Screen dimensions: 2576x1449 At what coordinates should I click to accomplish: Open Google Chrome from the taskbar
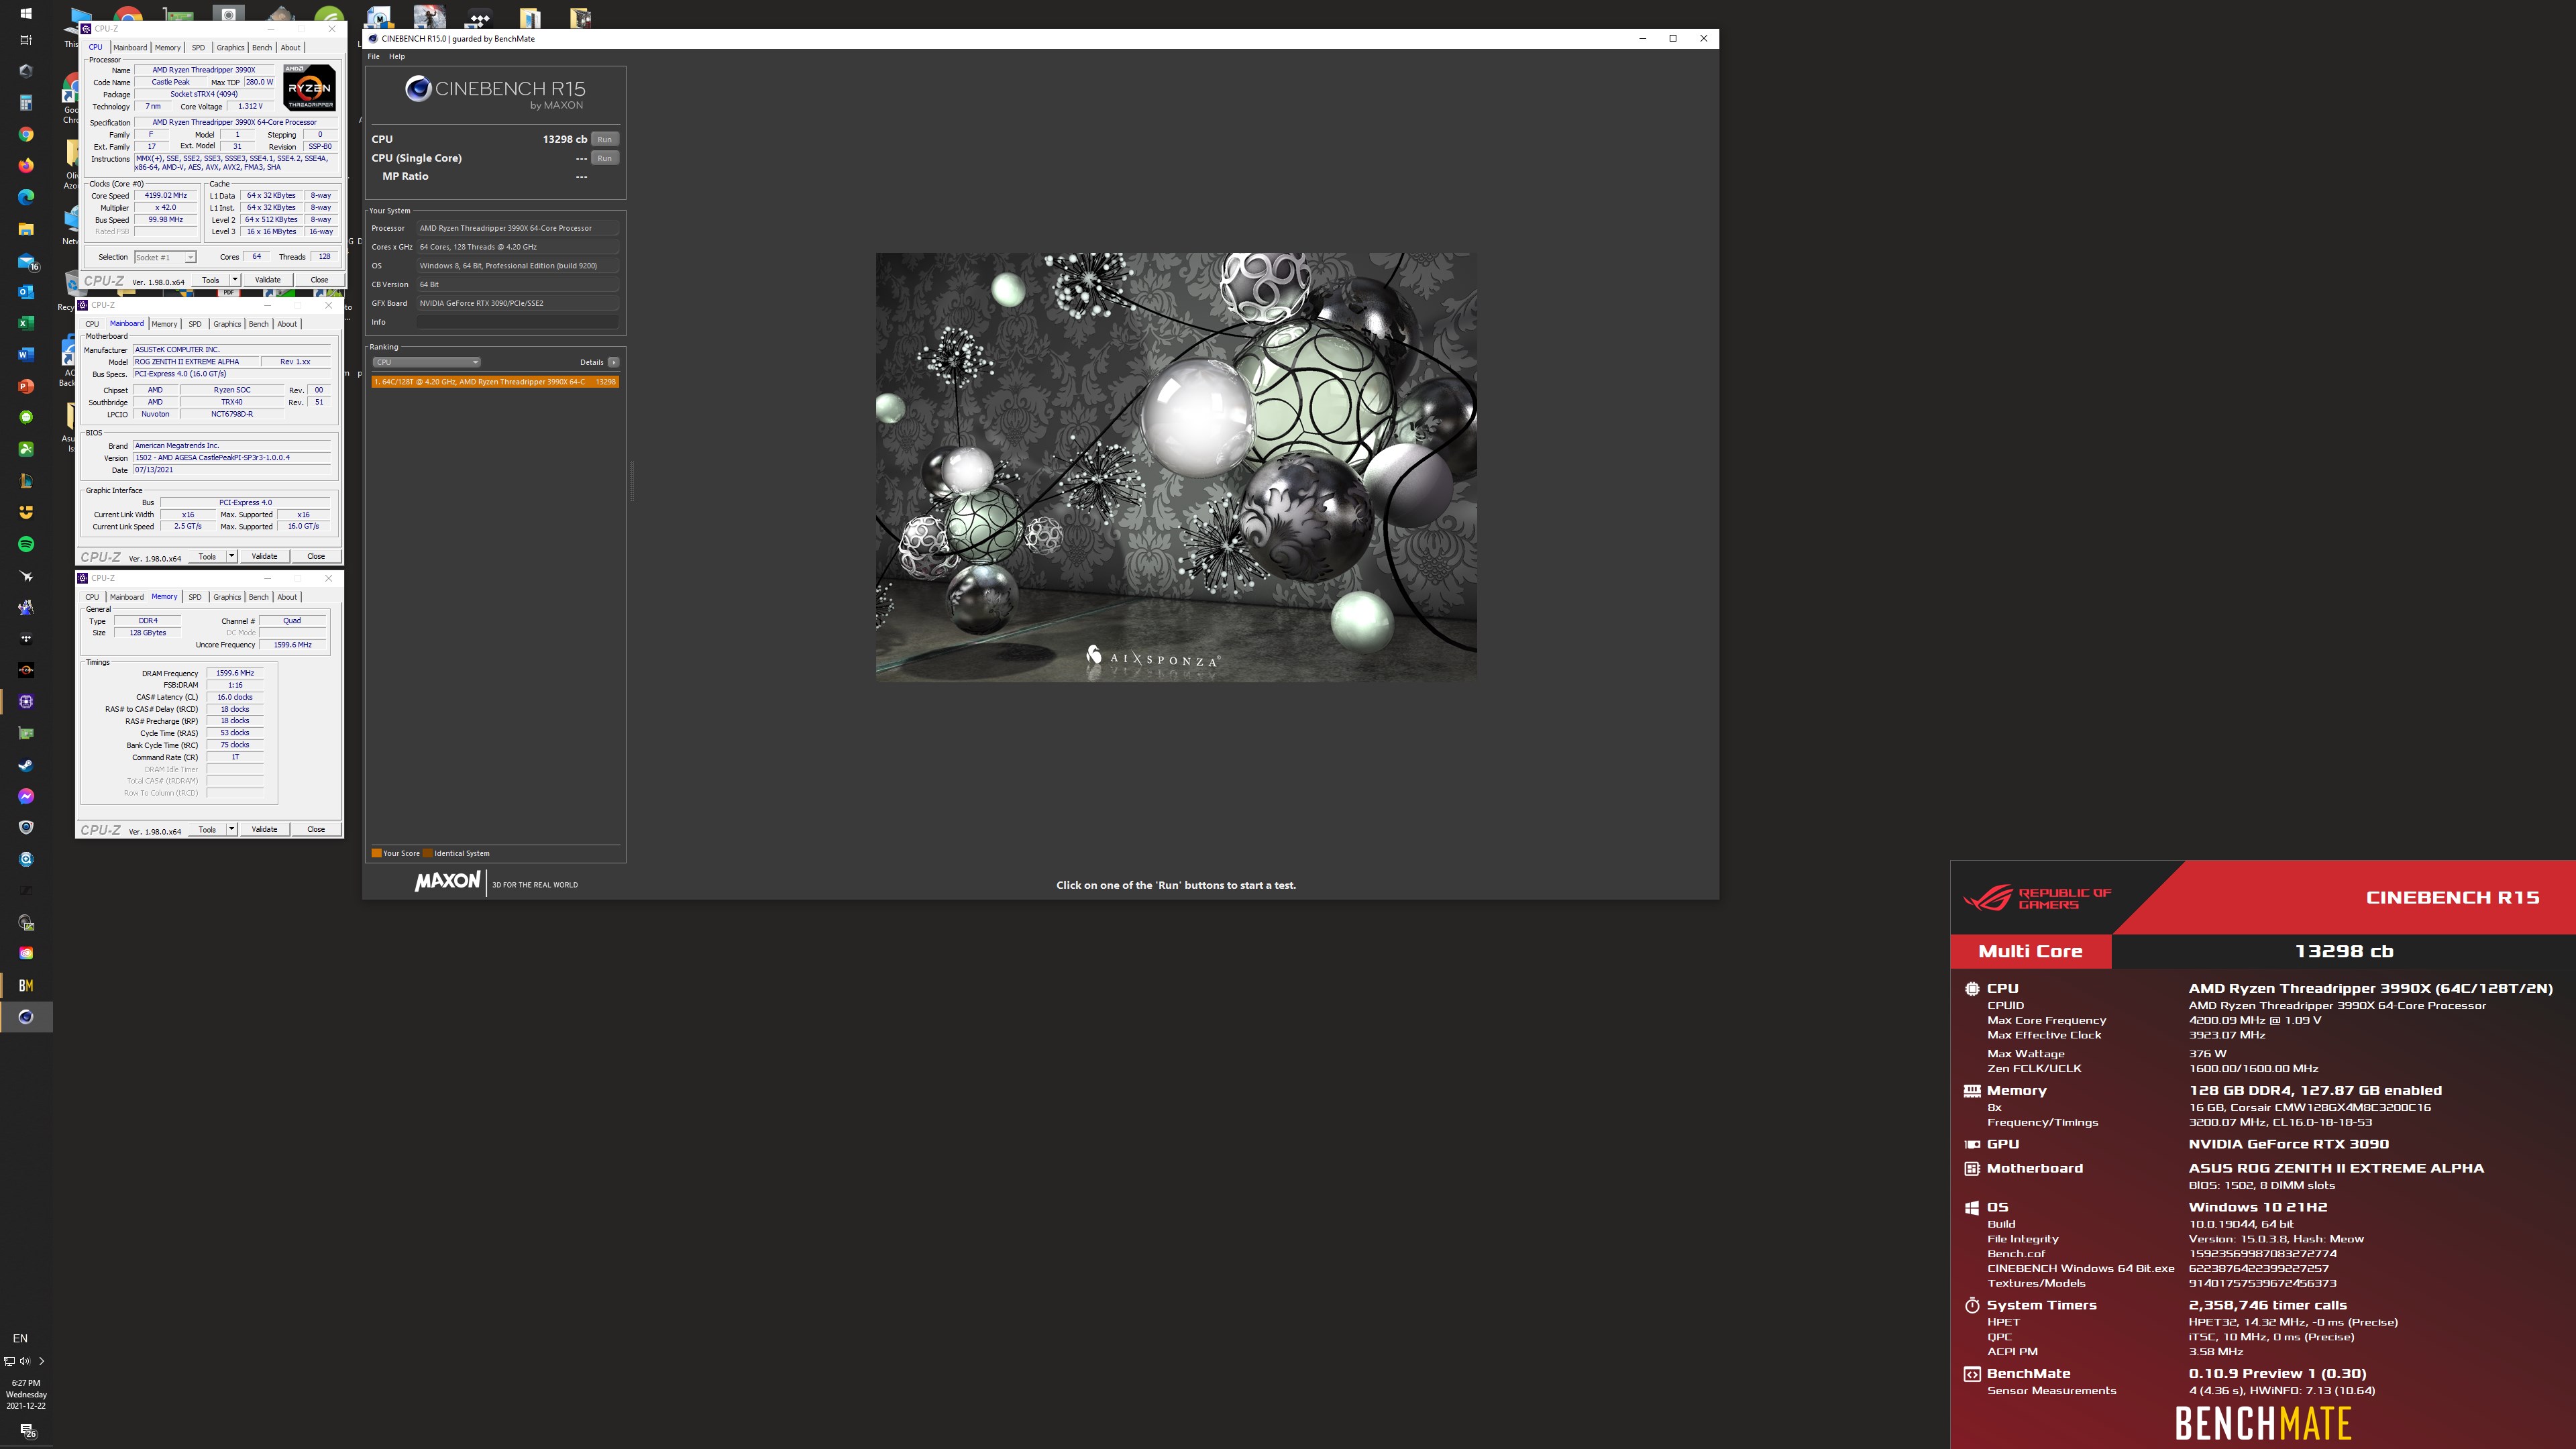26,134
